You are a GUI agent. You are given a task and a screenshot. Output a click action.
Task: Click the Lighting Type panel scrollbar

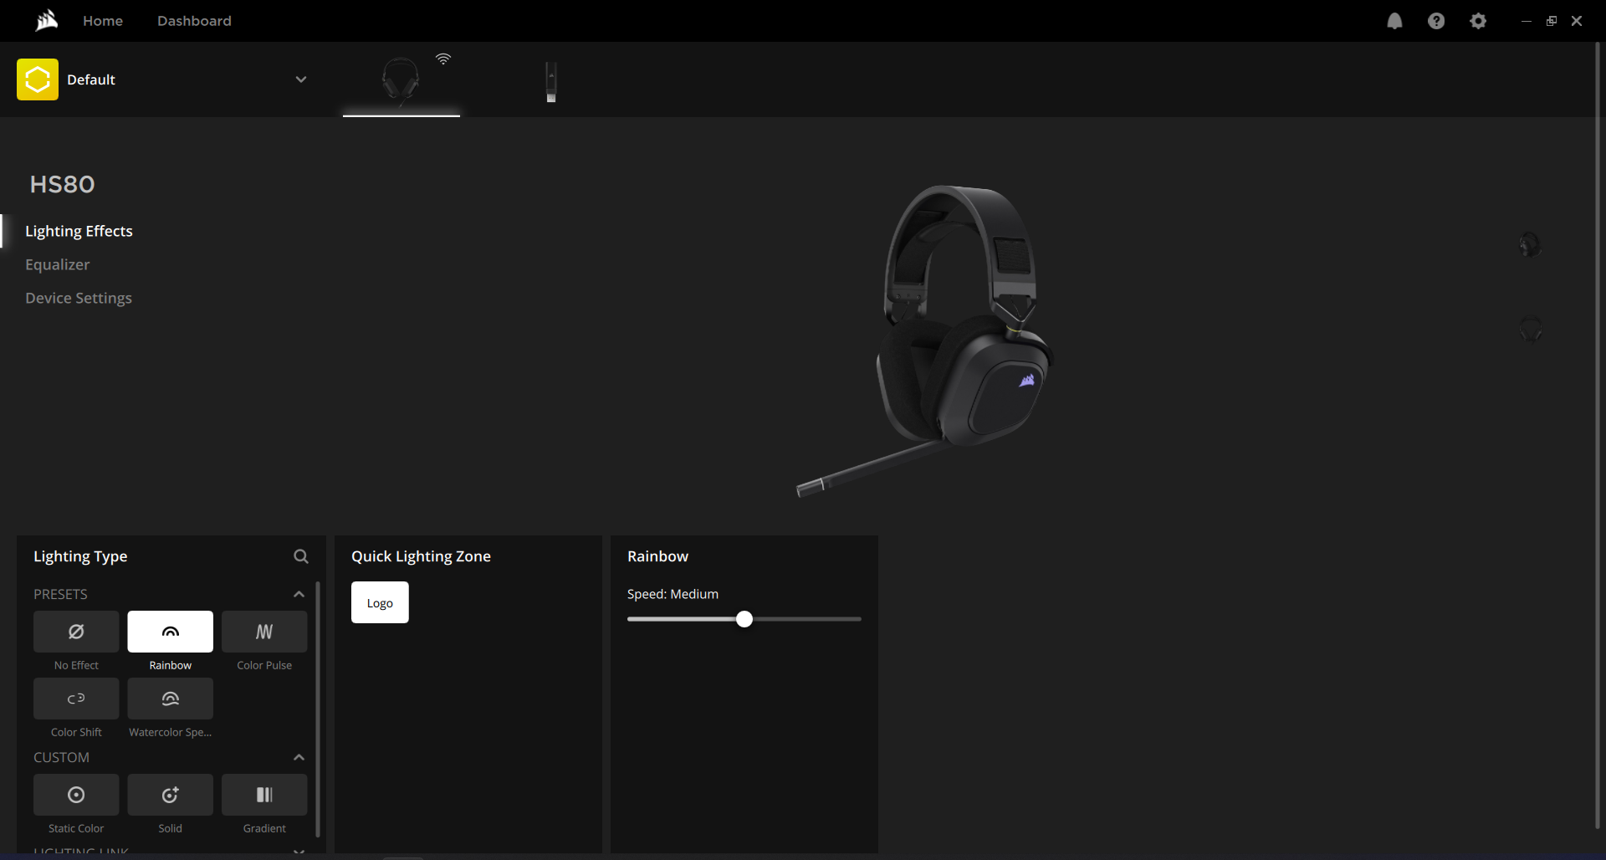click(318, 709)
